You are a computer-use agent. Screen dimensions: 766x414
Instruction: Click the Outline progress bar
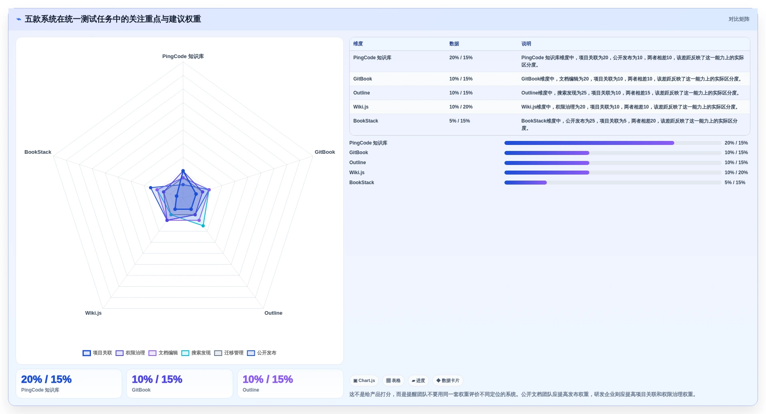613,163
